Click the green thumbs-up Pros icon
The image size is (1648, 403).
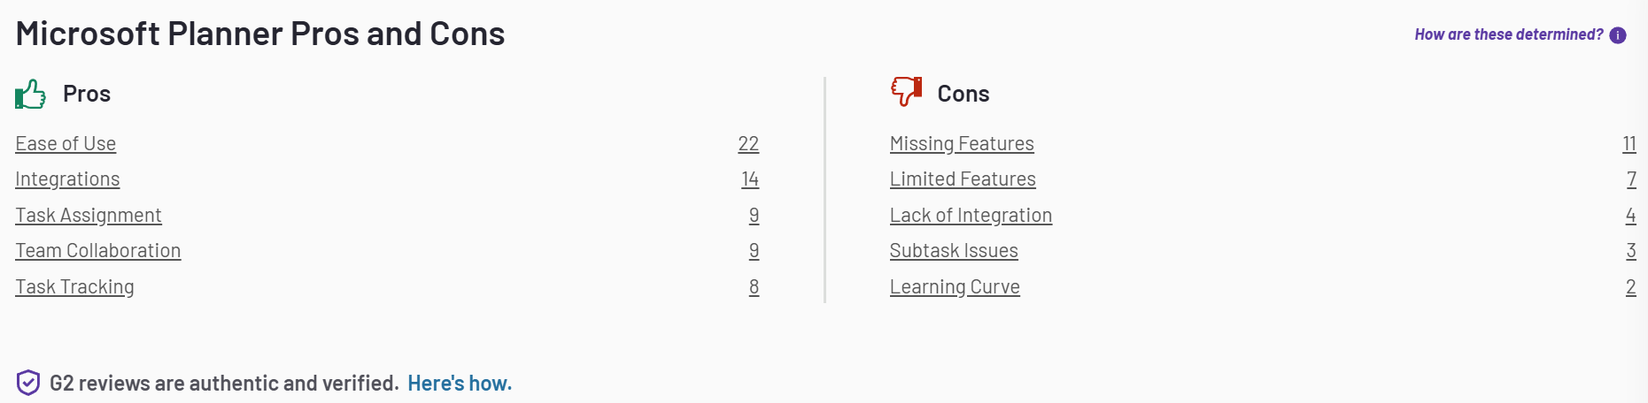[x=30, y=94]
